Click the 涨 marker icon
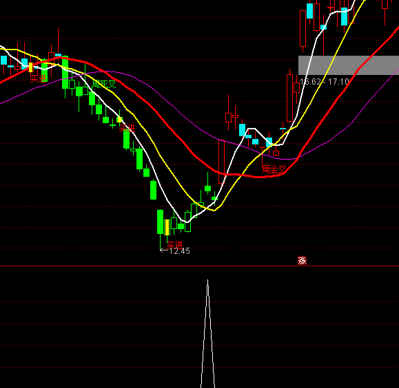 (x=302, y=261)
